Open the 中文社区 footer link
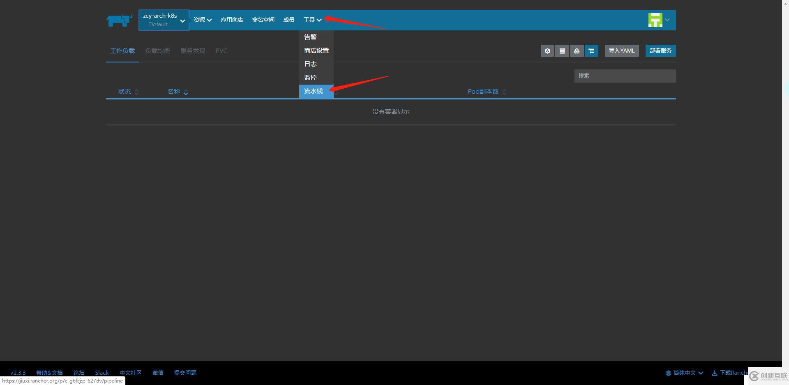The width and height of the screenshot is (789, 385). pos(130,373)
